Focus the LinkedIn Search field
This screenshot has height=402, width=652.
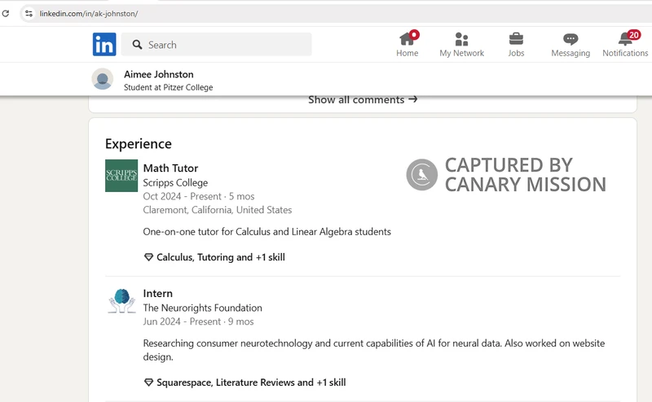click(x=216, y=45)
